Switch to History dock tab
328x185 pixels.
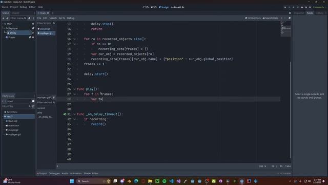tap(319, 13)
